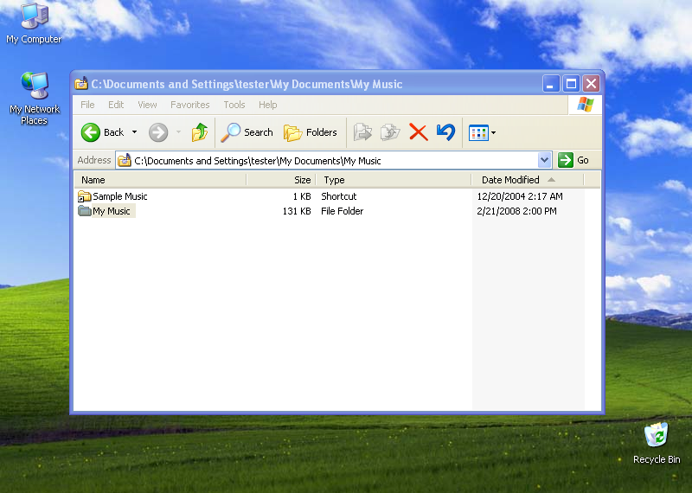Image resolution: width=692 pixels, height=493 pixels.
Task: Click the File Folder type cell
Action: tap(342, 211)
